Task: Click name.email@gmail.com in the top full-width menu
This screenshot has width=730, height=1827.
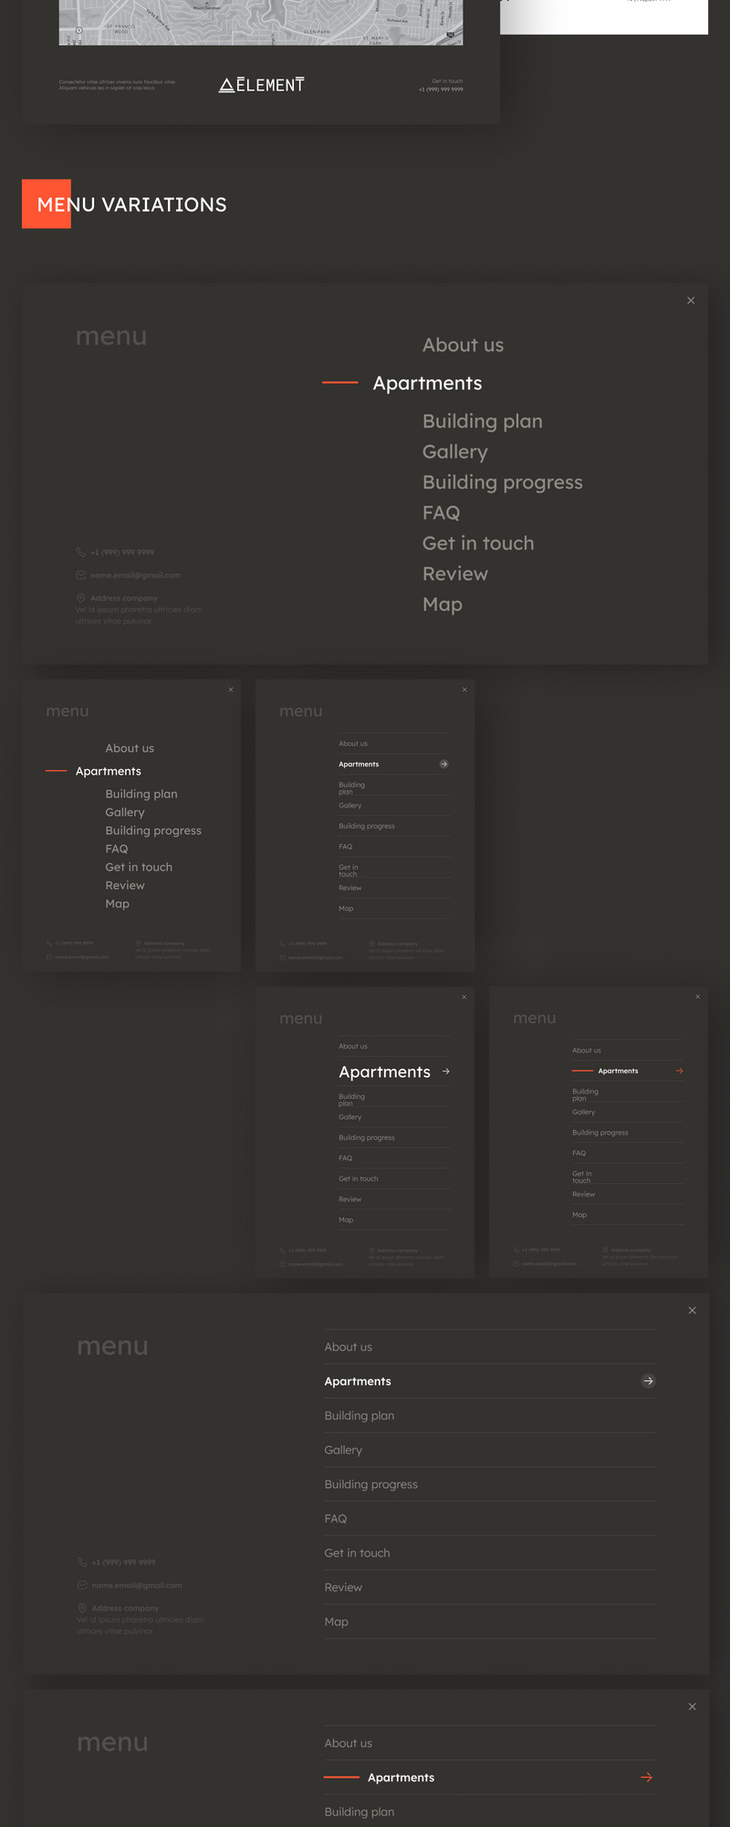Action: [135, 576]
